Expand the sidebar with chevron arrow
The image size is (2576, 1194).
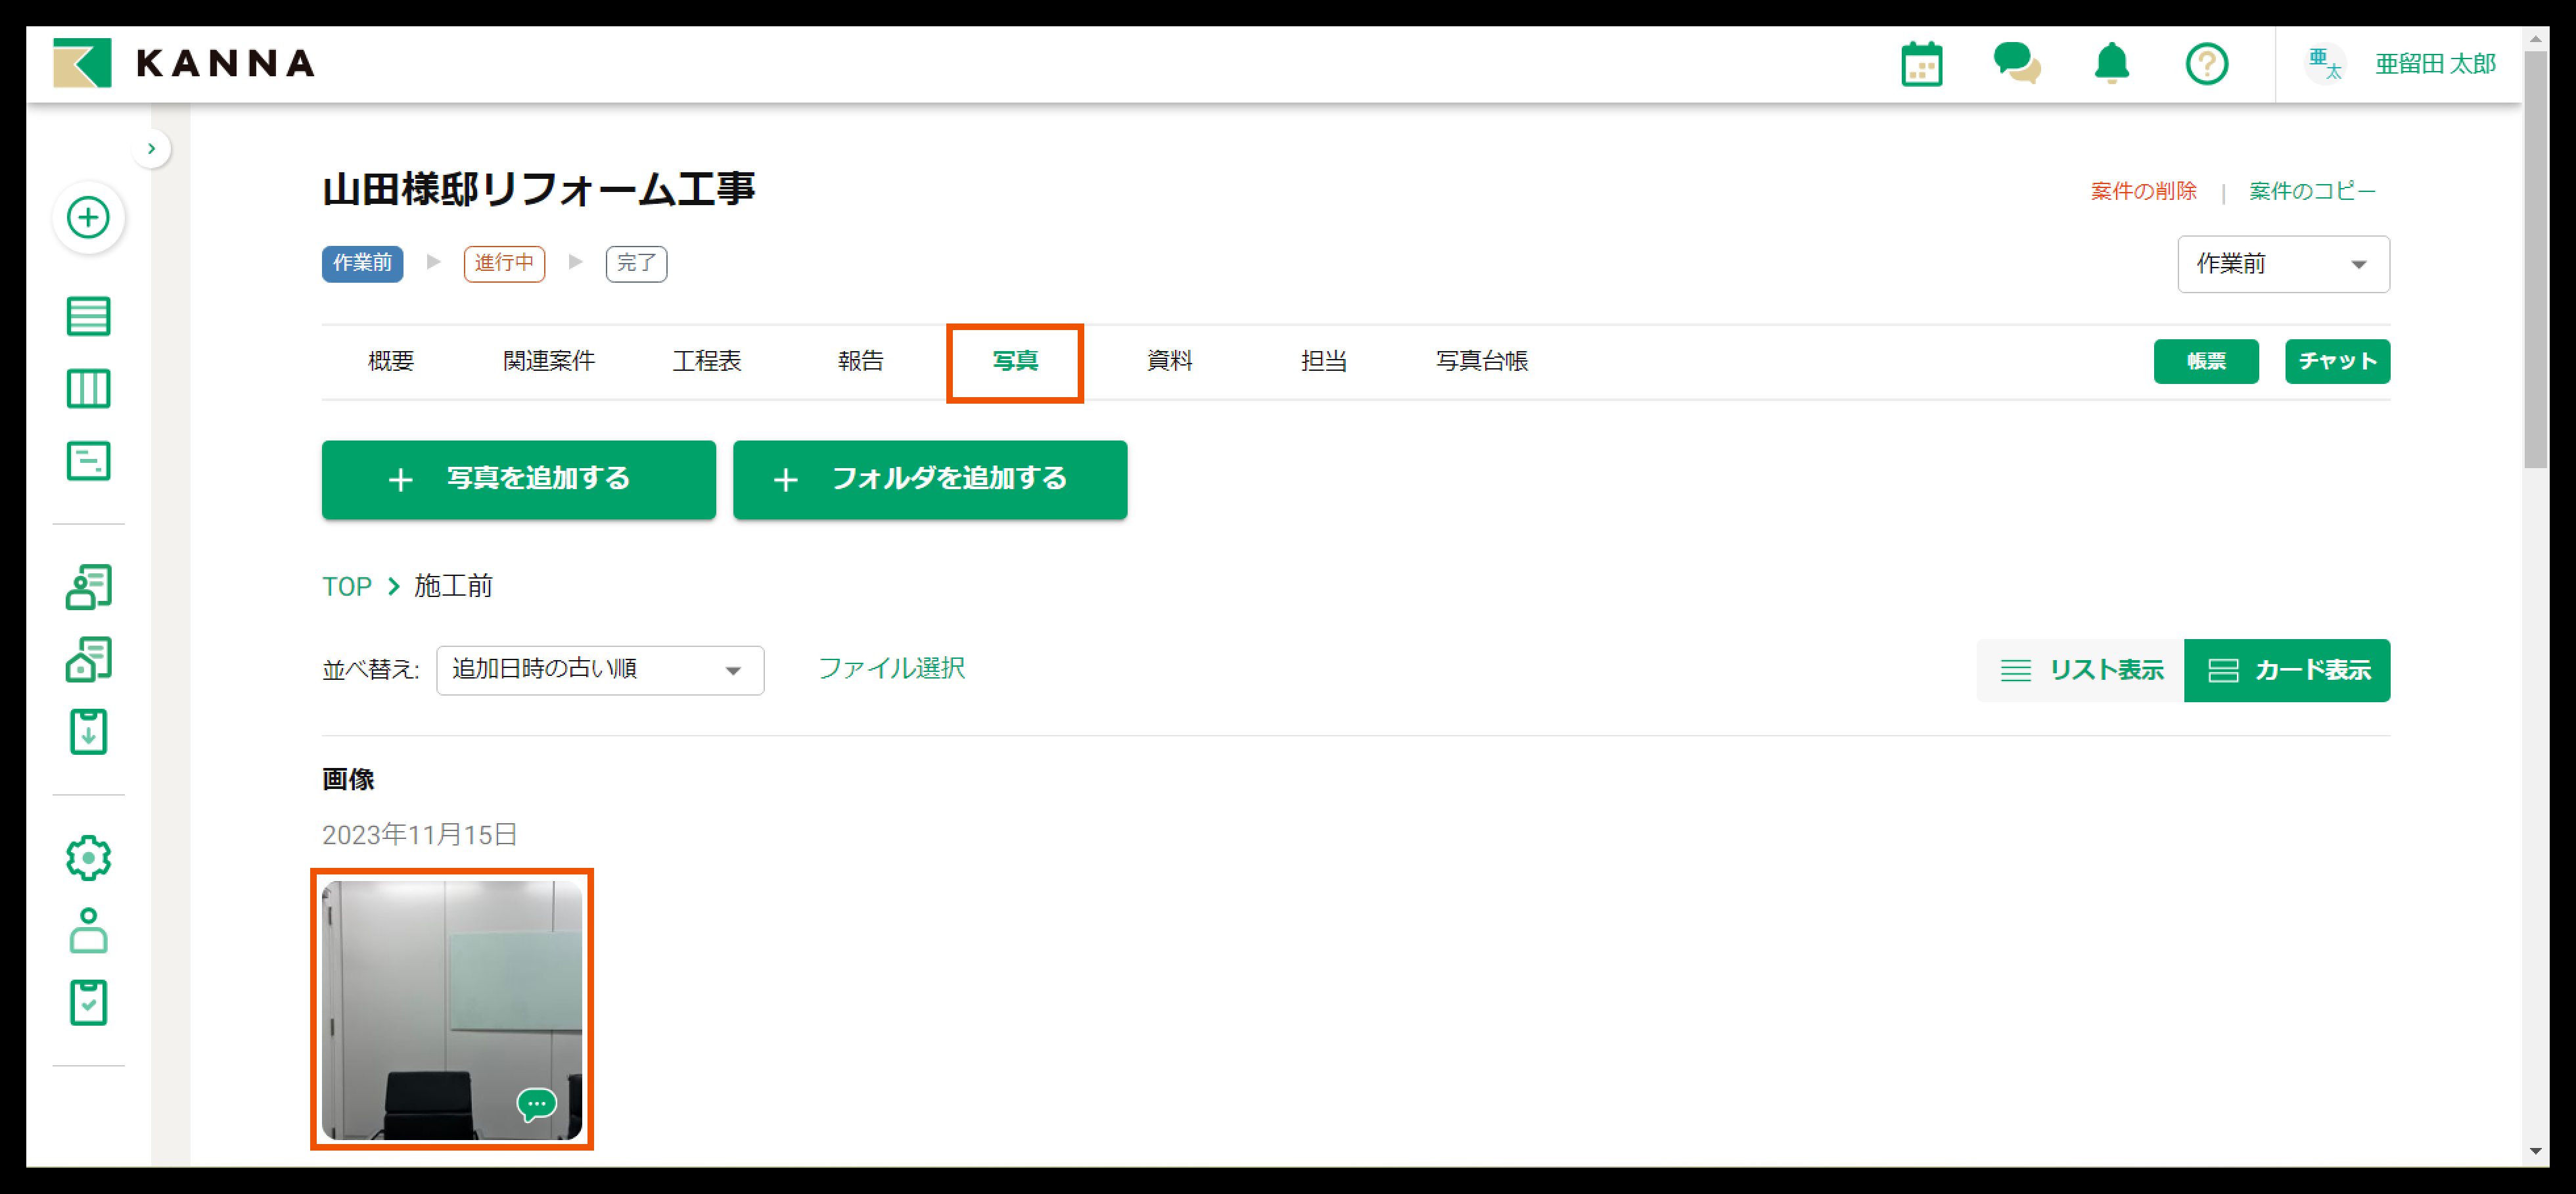pos(151,149)
